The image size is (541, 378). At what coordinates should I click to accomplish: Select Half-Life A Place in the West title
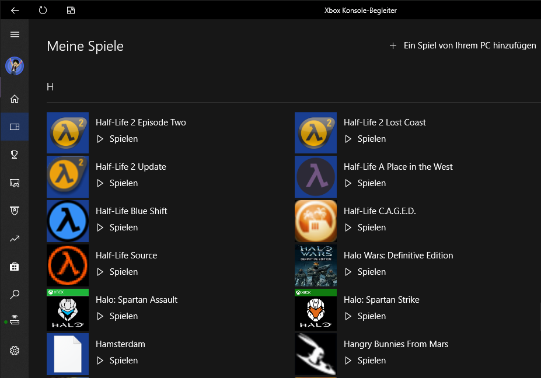click(398, 167)
